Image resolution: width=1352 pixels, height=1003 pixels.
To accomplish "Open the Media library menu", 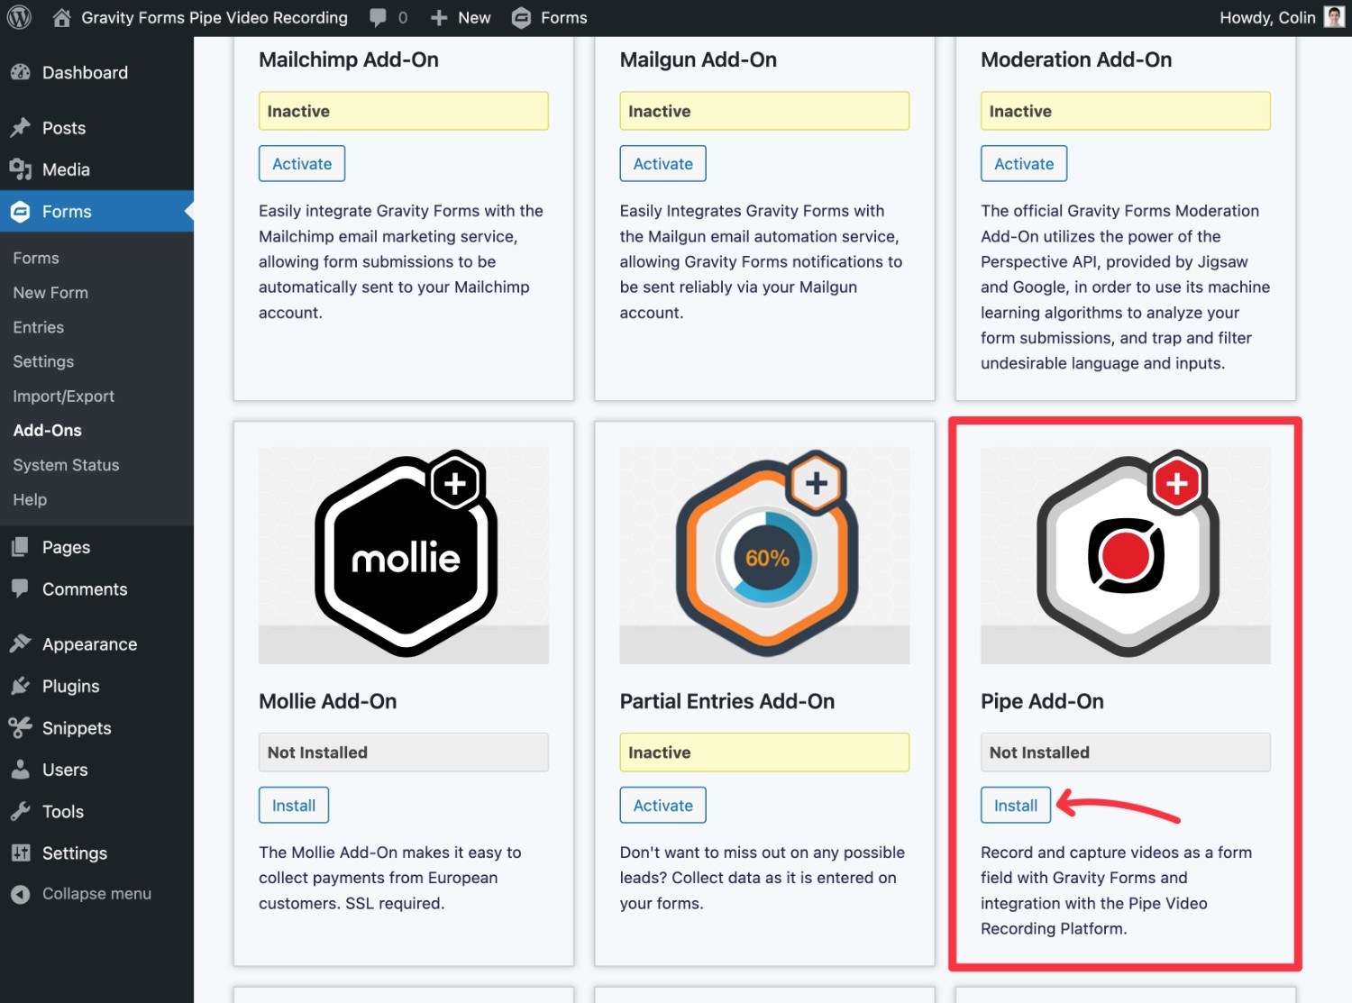I will (x=66, y=169).
